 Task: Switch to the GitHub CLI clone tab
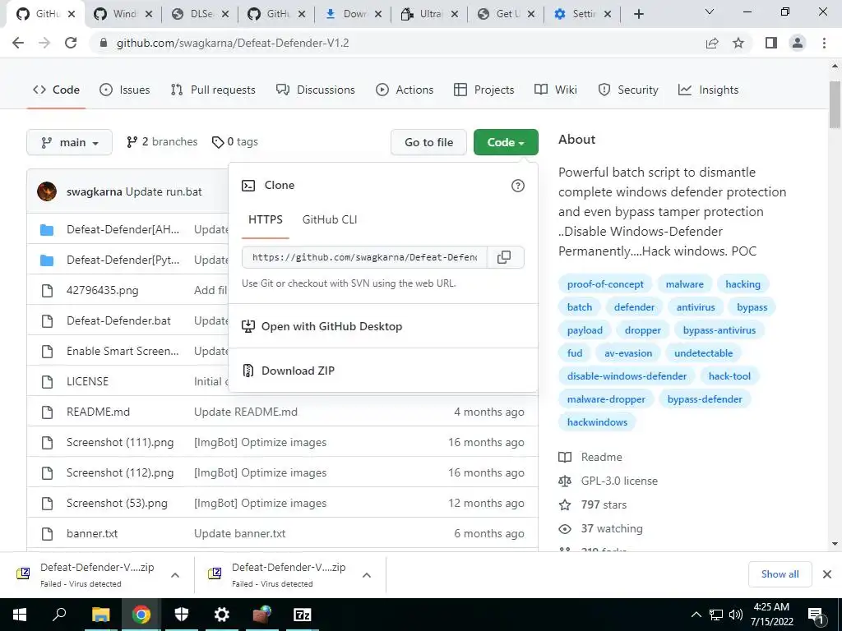330,219
